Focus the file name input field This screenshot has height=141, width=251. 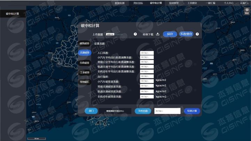[167, 111]
